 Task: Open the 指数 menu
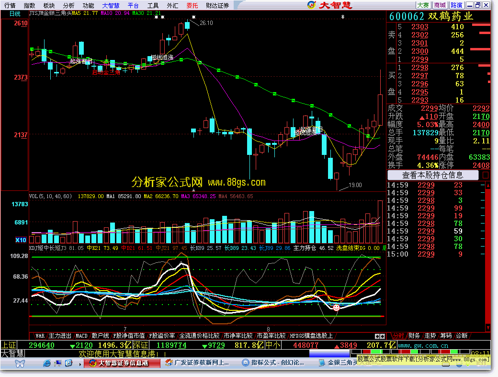pyautogui.click(x=29, y=5)
